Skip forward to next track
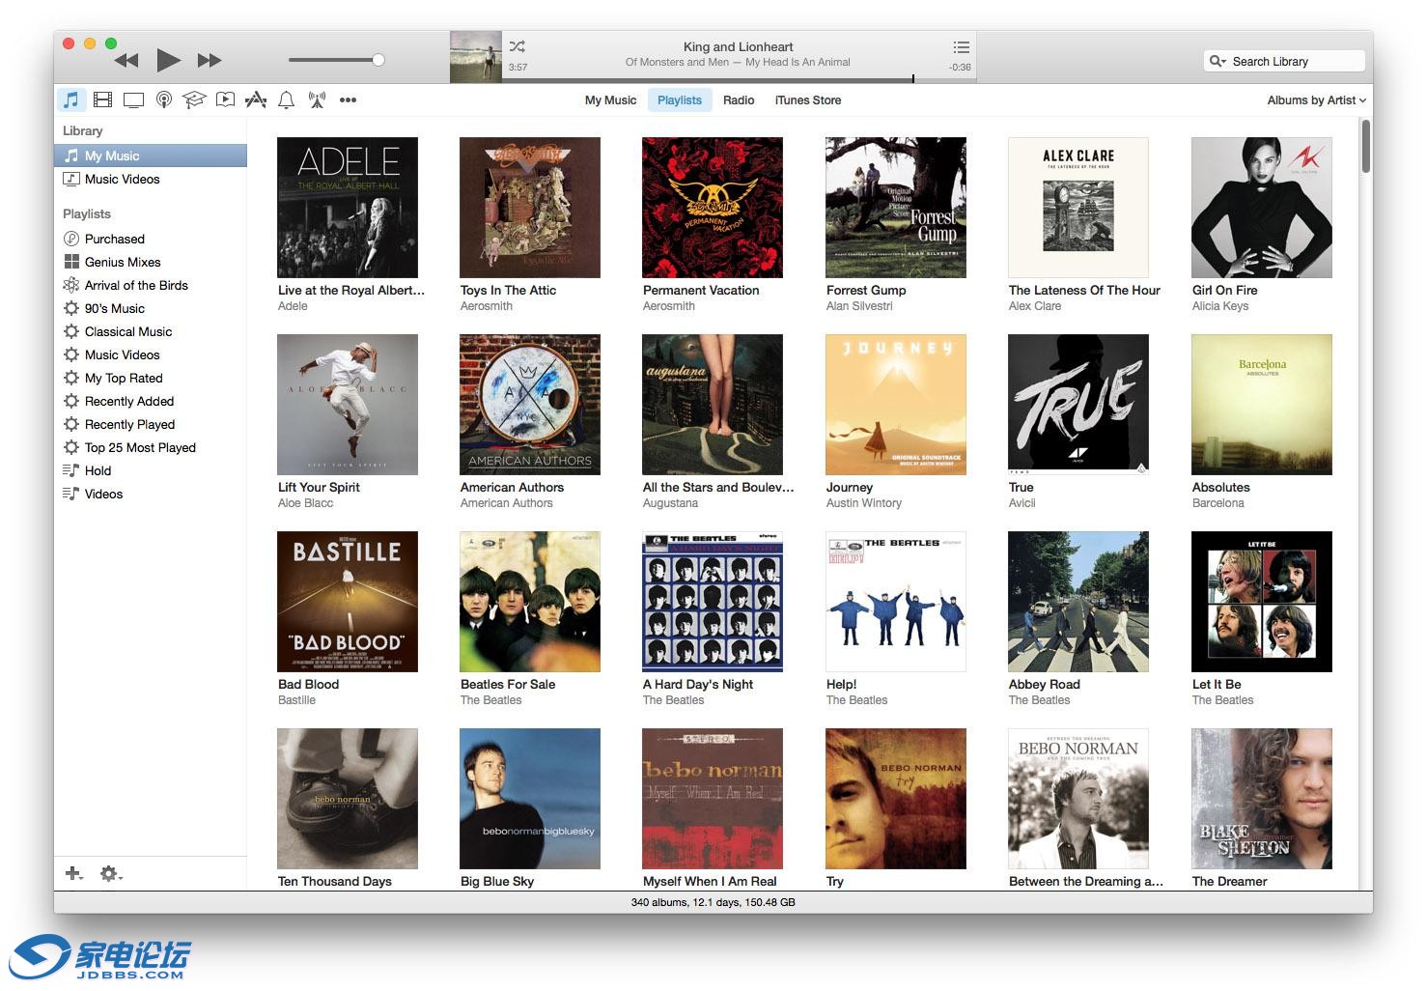 (210, 60)
